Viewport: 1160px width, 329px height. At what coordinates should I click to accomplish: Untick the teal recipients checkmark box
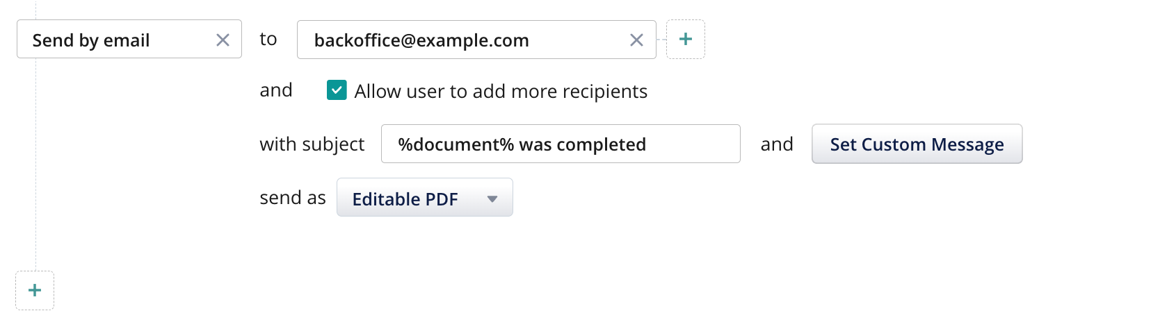[x=337, y=90]
